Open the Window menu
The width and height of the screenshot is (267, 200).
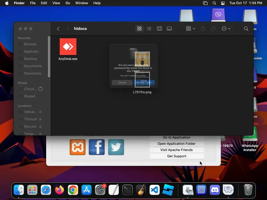82,3
